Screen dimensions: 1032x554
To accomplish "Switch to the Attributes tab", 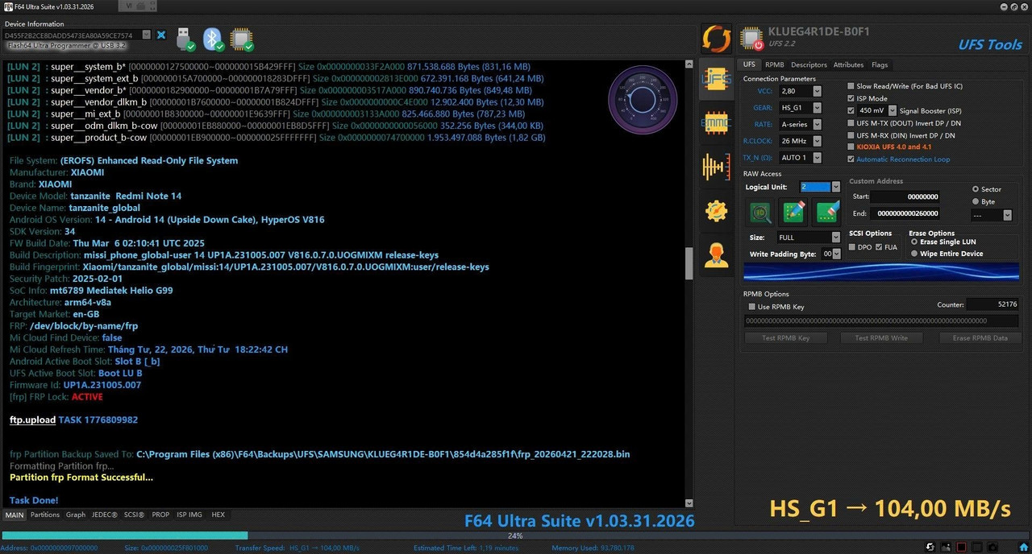I will (848, 64).
